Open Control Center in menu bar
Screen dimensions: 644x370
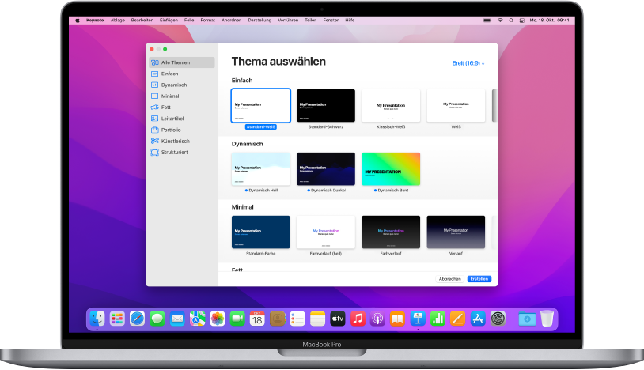pyautogui.click(x=522, y=20)
